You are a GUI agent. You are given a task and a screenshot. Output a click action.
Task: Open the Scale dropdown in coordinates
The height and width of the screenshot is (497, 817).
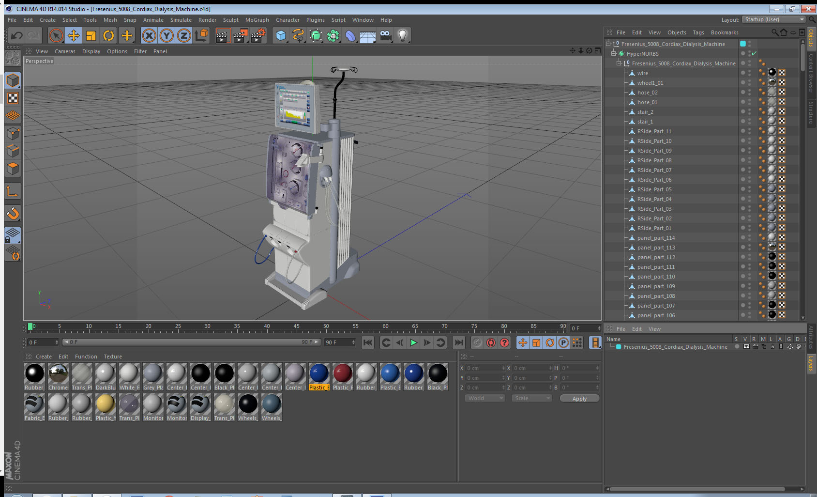click(x=532, y=398)
